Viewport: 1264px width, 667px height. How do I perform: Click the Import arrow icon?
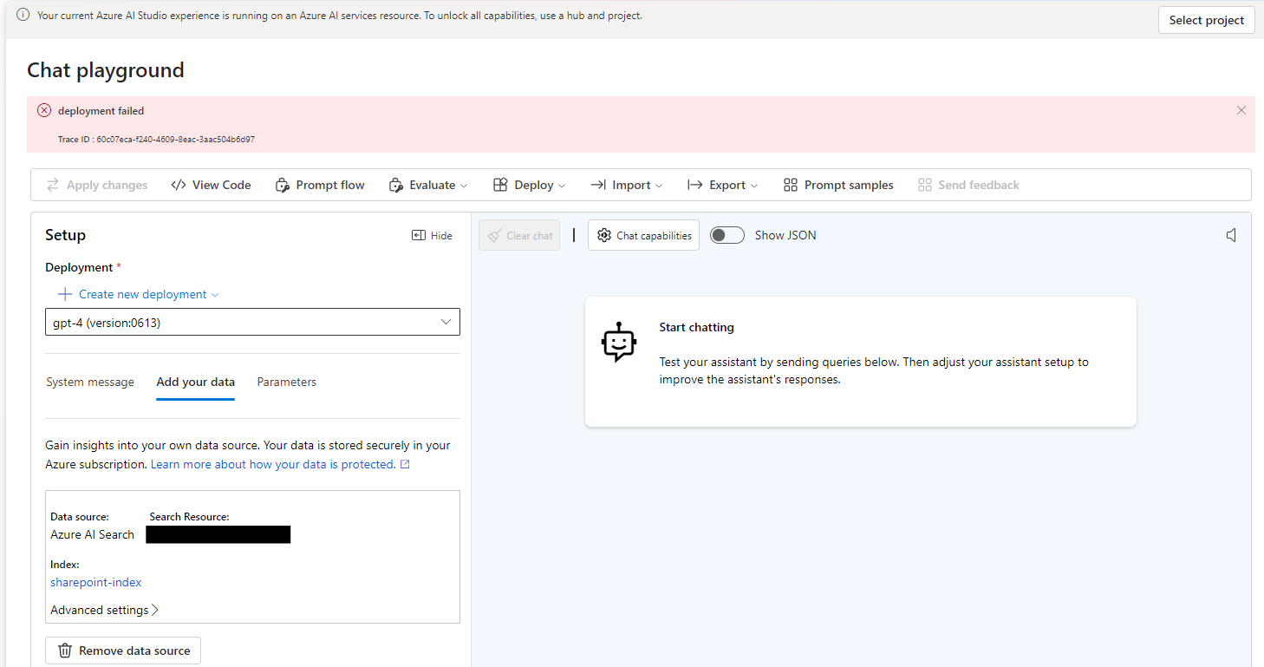(x=598, y=185)
